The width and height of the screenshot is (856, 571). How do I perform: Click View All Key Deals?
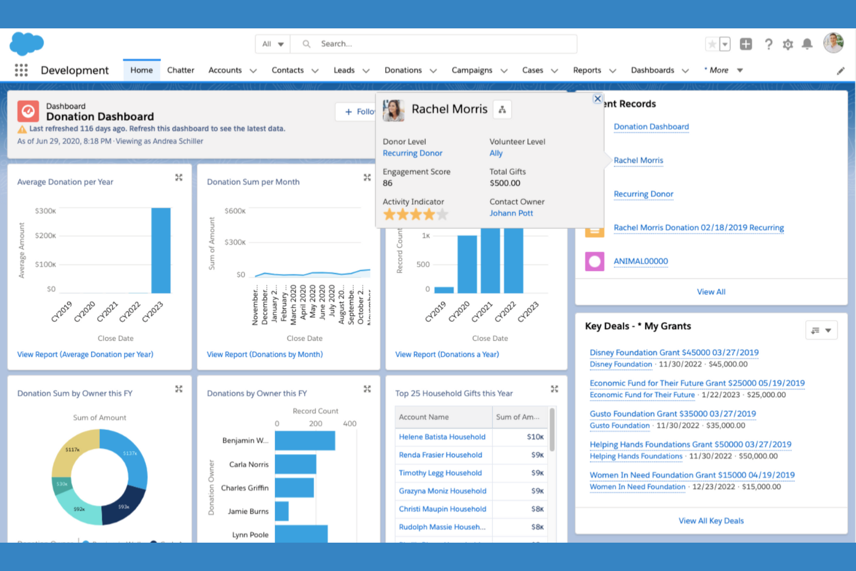point(711,520)
